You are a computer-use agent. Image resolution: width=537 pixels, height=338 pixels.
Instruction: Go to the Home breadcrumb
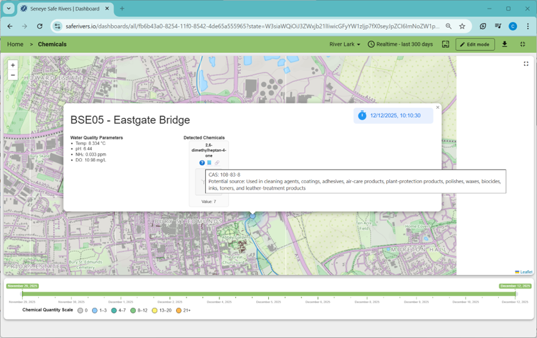[15, 44]
